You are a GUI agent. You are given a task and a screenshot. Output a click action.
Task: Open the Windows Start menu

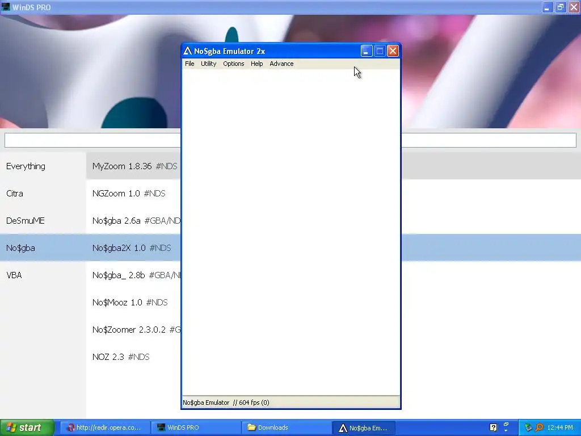point(27,427)
